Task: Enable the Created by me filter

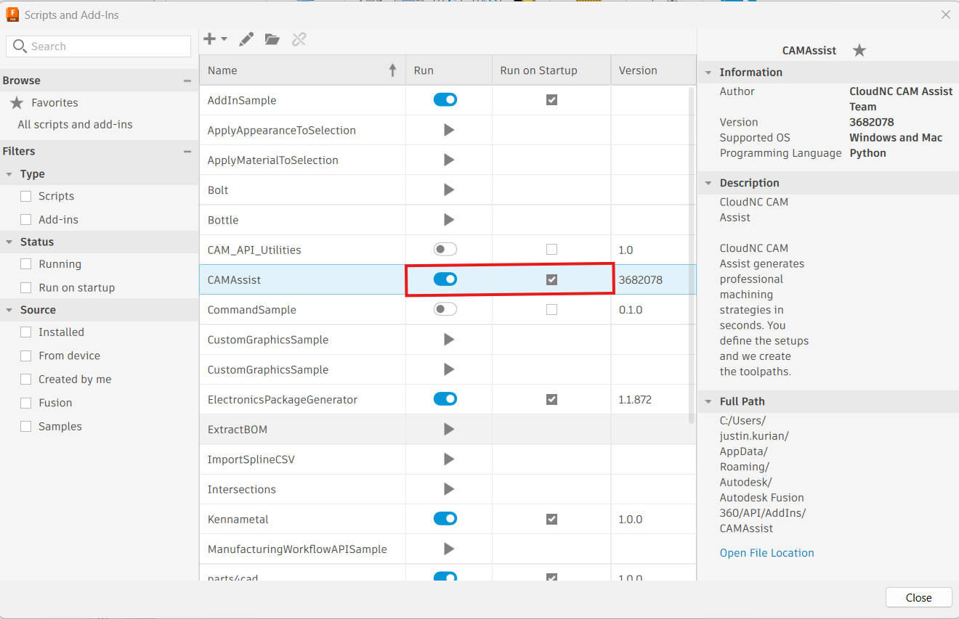Action: pos(26,379)
